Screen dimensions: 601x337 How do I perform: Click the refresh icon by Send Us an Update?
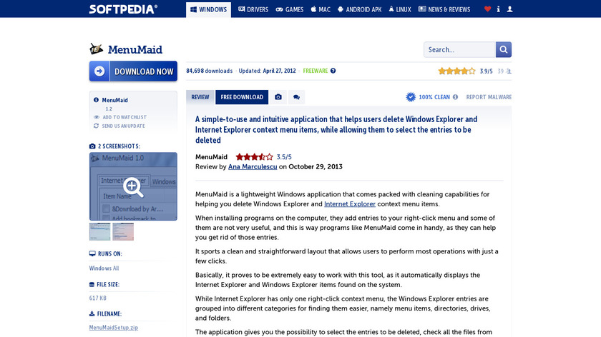pyautogui.click(x=96, y=126)
